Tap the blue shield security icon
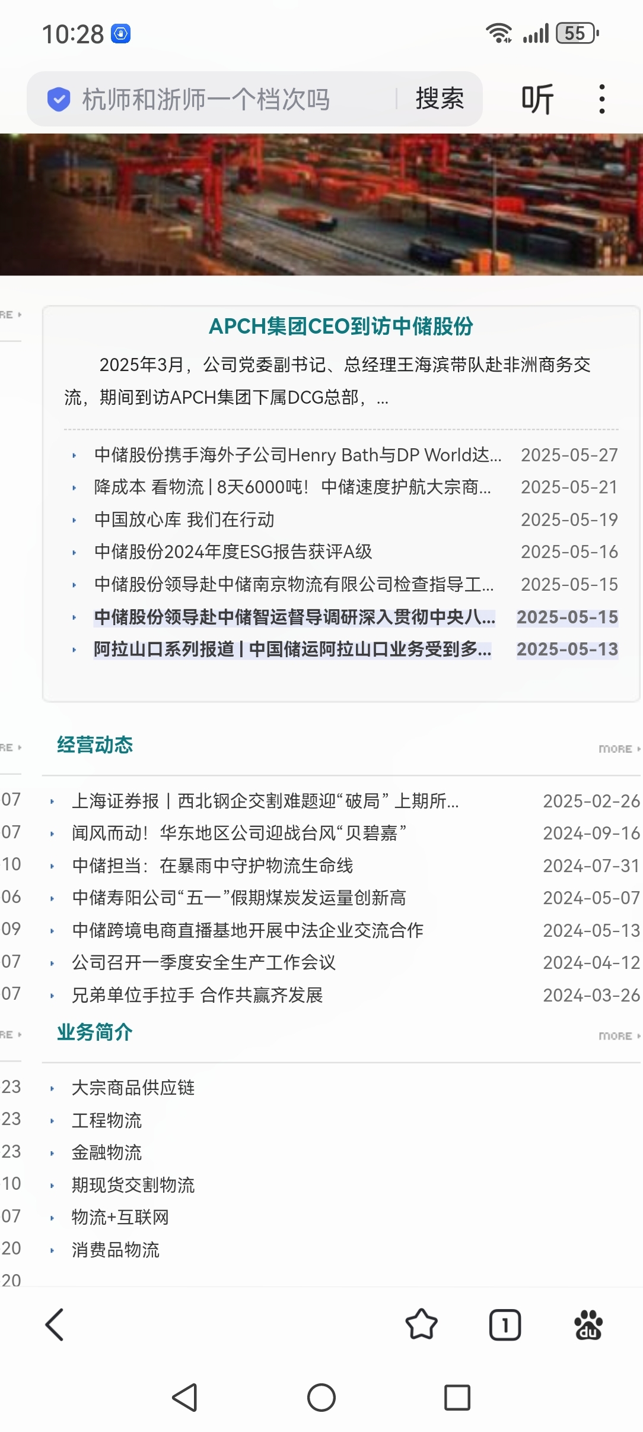The height and width of the screenshot is (1432, 643). click(59, 99)
